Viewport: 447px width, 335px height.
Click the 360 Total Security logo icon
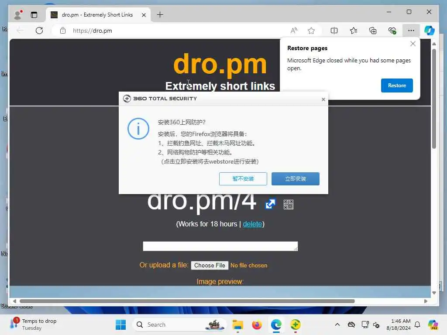pos(127,99)
